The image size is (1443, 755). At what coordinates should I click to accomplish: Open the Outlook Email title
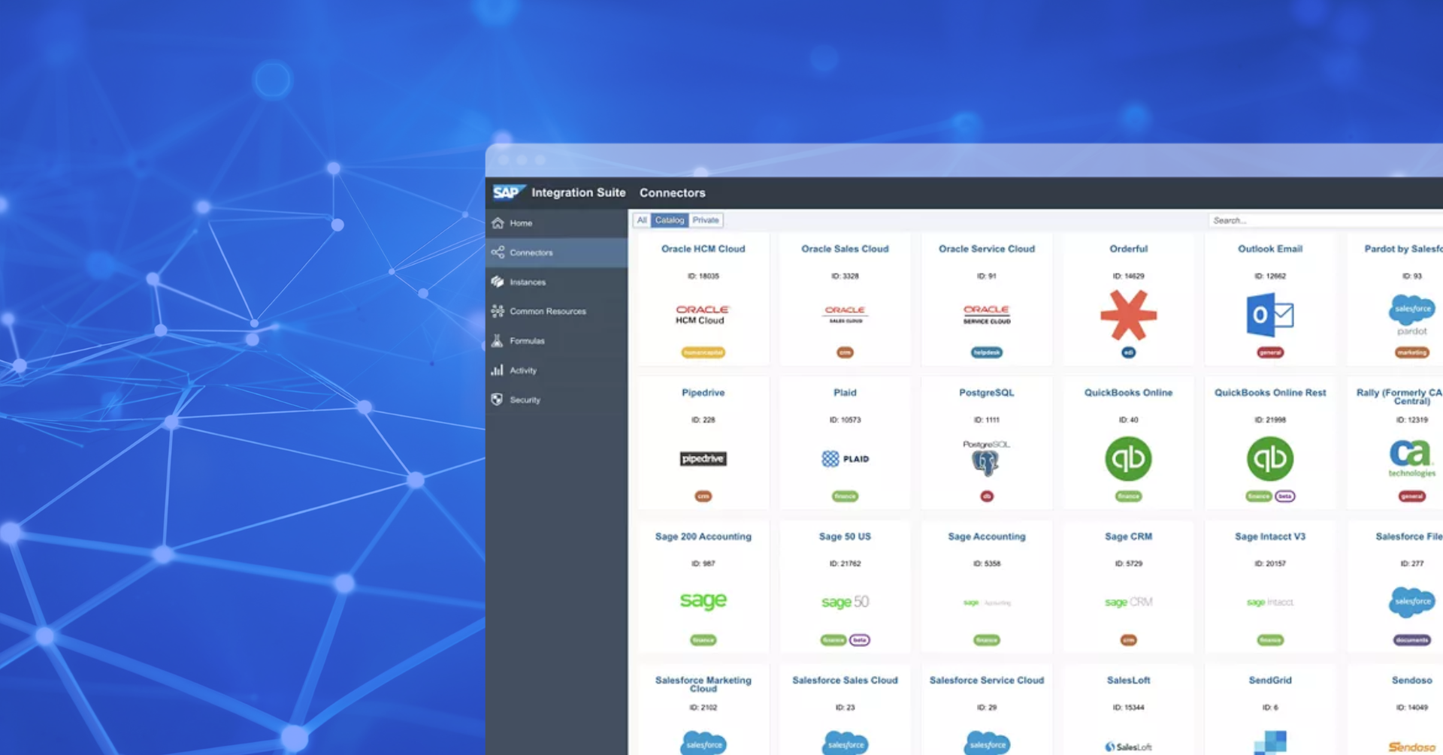(1270, 249)
